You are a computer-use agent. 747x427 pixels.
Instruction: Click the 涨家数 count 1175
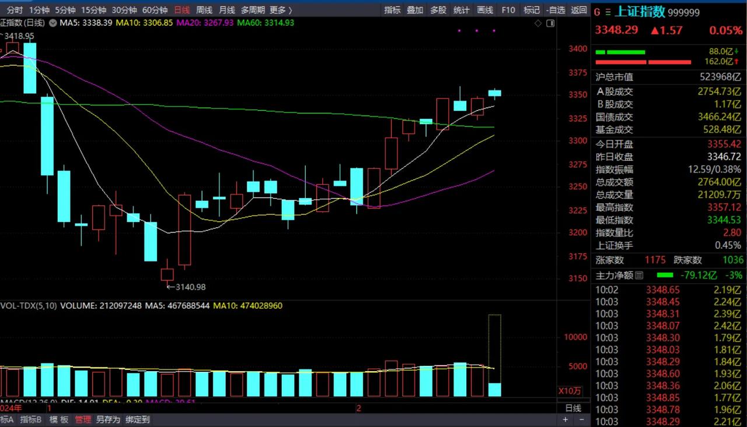pyautogui.click(x=655, y=260)
